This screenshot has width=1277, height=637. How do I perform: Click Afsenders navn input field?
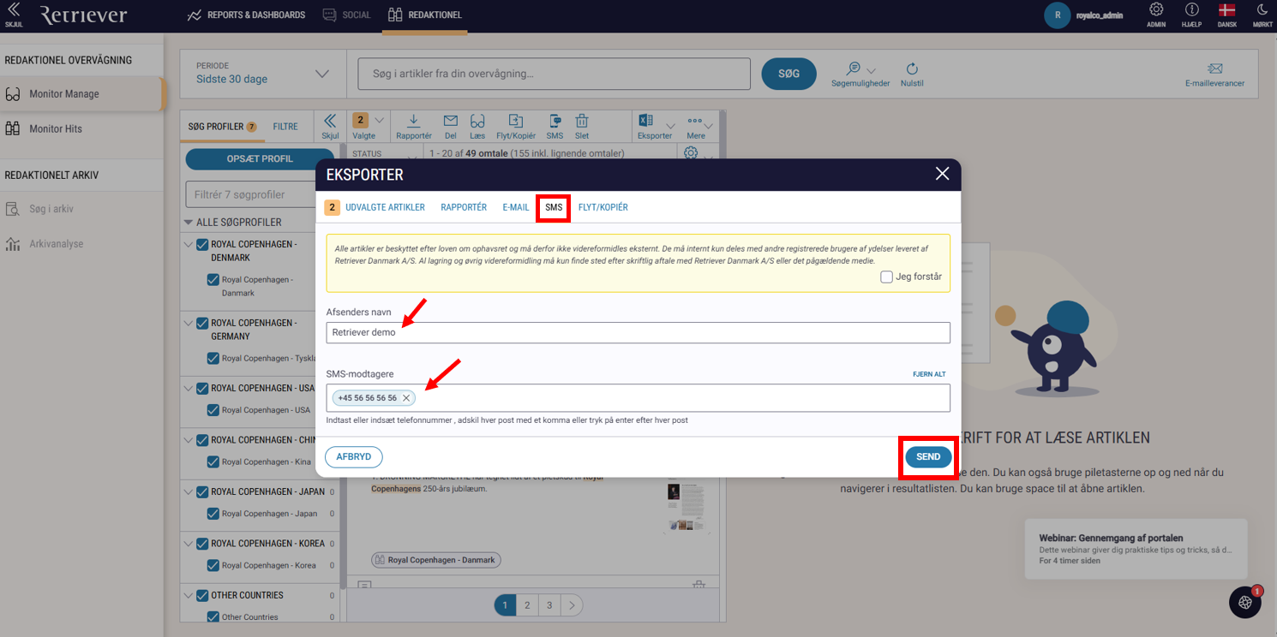coord(638,332)
